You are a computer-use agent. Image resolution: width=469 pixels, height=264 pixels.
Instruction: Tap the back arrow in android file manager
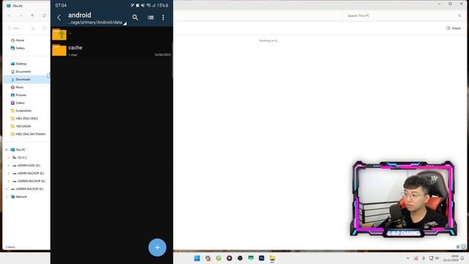[x=59, y=18]
